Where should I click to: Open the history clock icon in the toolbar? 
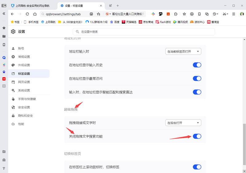(x=216, y=14)
